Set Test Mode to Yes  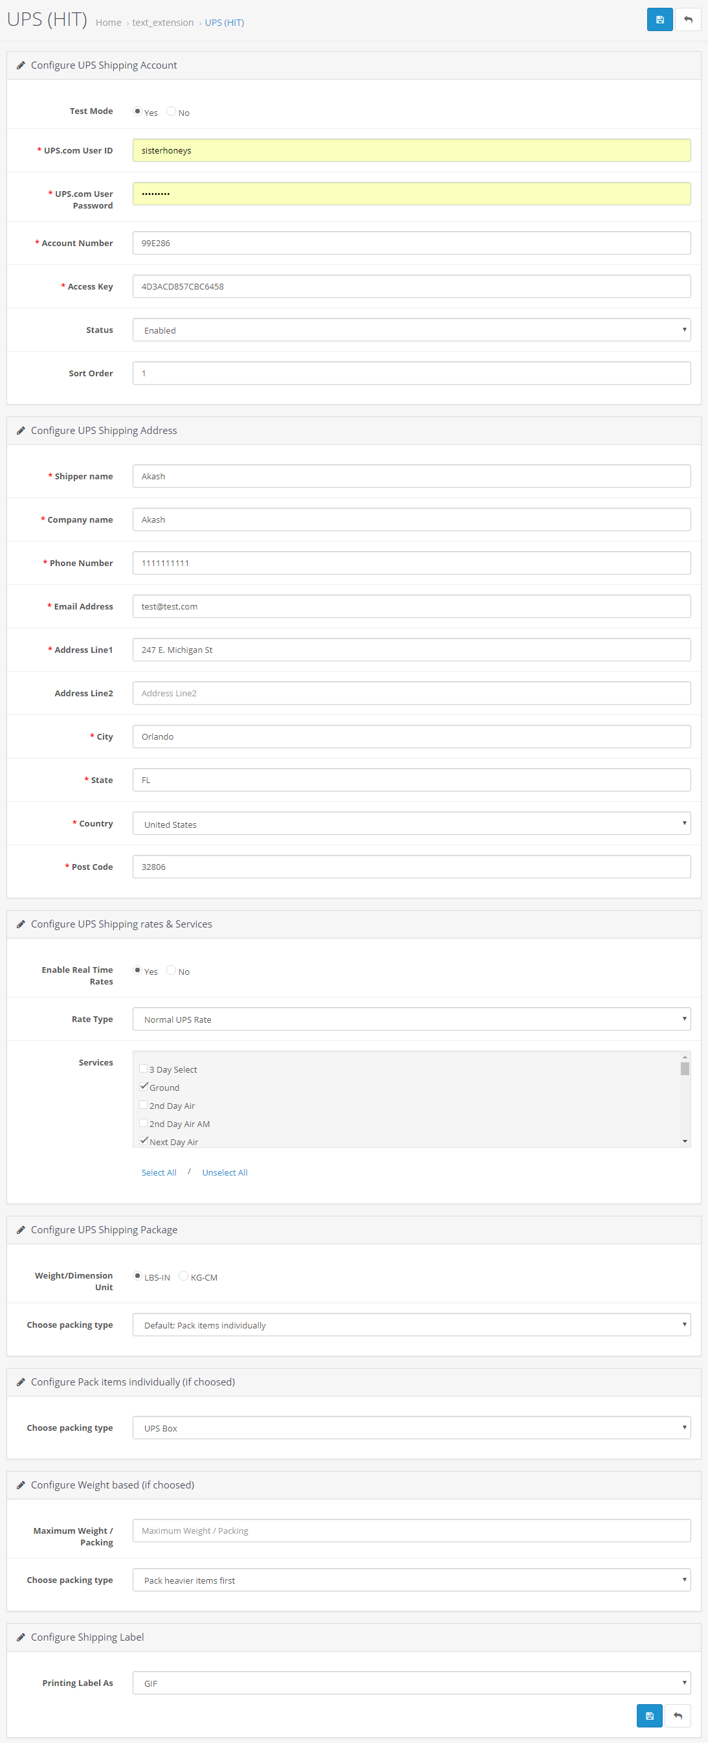pos(137,111)
